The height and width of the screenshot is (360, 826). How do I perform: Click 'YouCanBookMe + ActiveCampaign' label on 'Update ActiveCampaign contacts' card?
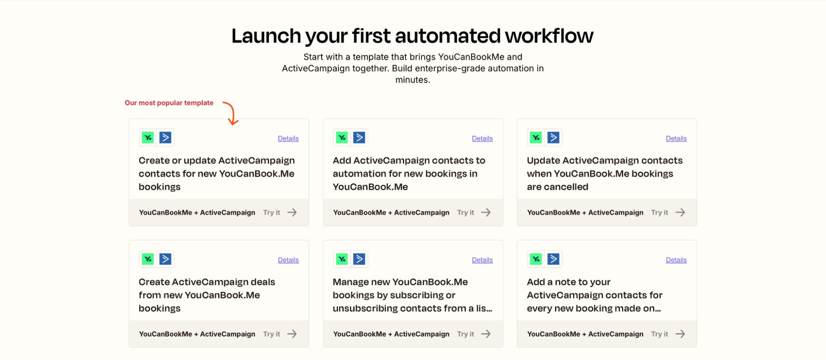[x=585, y=212]
